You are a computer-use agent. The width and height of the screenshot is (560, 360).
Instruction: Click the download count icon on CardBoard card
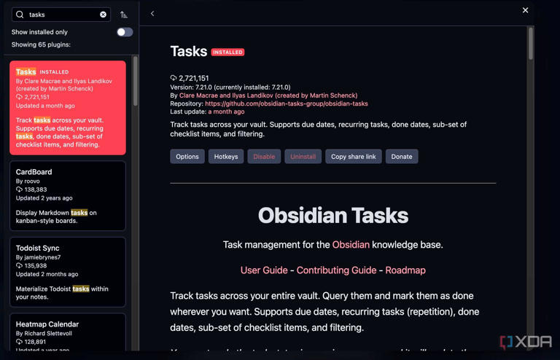pyautogui.click(x=19, y=189)
